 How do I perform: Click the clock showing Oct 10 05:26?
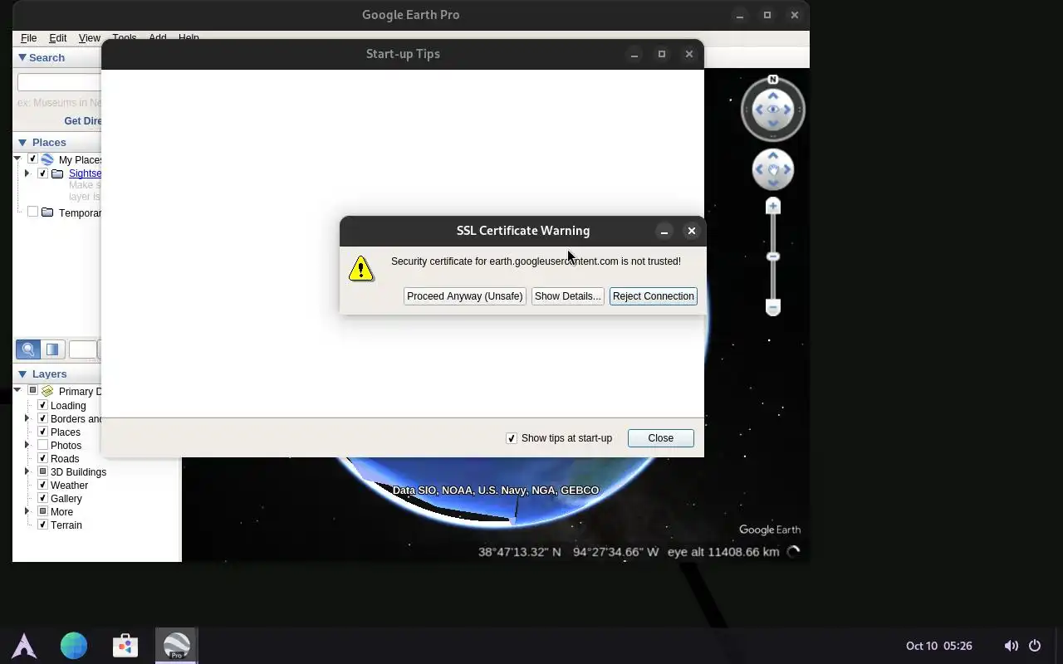point(939,646)
